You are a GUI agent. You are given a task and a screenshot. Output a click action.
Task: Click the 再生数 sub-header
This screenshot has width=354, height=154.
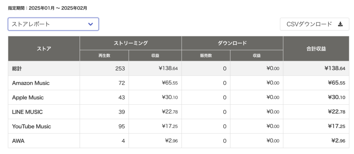pyautogui.click(x=104, y=55)
